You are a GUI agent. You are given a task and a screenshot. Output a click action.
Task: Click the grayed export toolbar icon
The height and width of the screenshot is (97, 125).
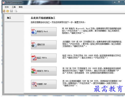(16, 11)
